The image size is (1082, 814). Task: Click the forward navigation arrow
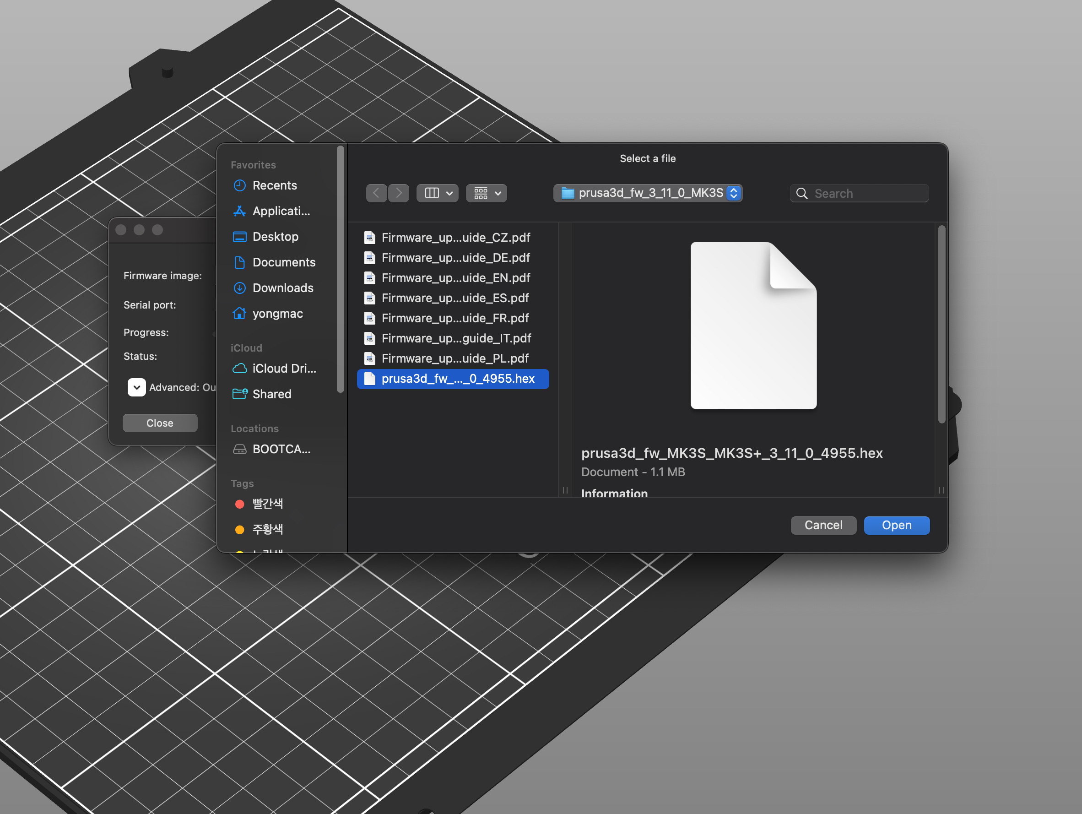399,193
